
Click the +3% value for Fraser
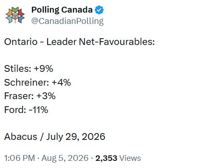(x=46, y=96)
